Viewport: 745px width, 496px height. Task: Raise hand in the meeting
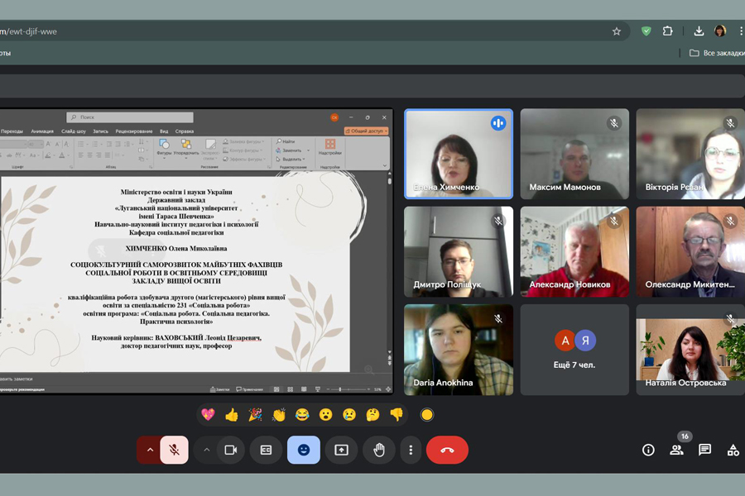pyautogui.click(x=378, y=450)
